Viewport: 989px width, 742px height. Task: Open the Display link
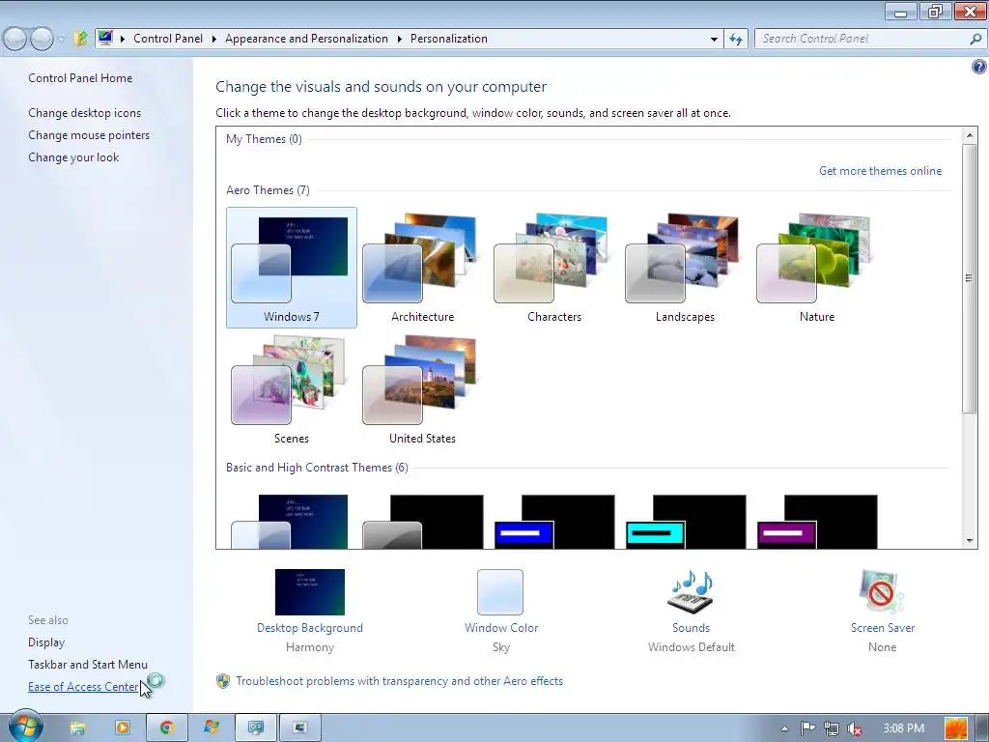pyautogui.click(x=46, y=642)
